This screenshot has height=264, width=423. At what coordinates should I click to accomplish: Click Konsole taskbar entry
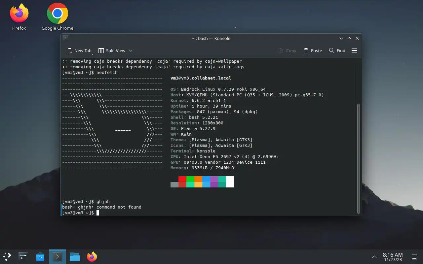tap(58, 256)
